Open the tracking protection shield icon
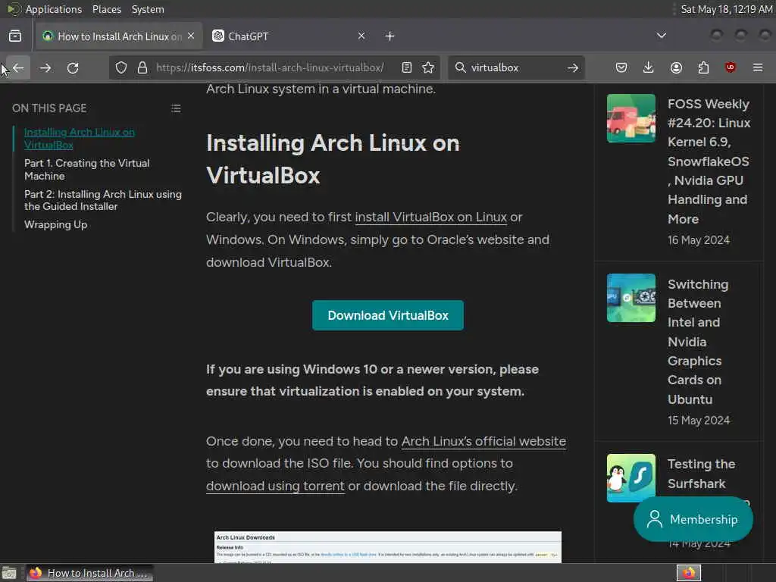776x582 pixels. click(121, 67)
